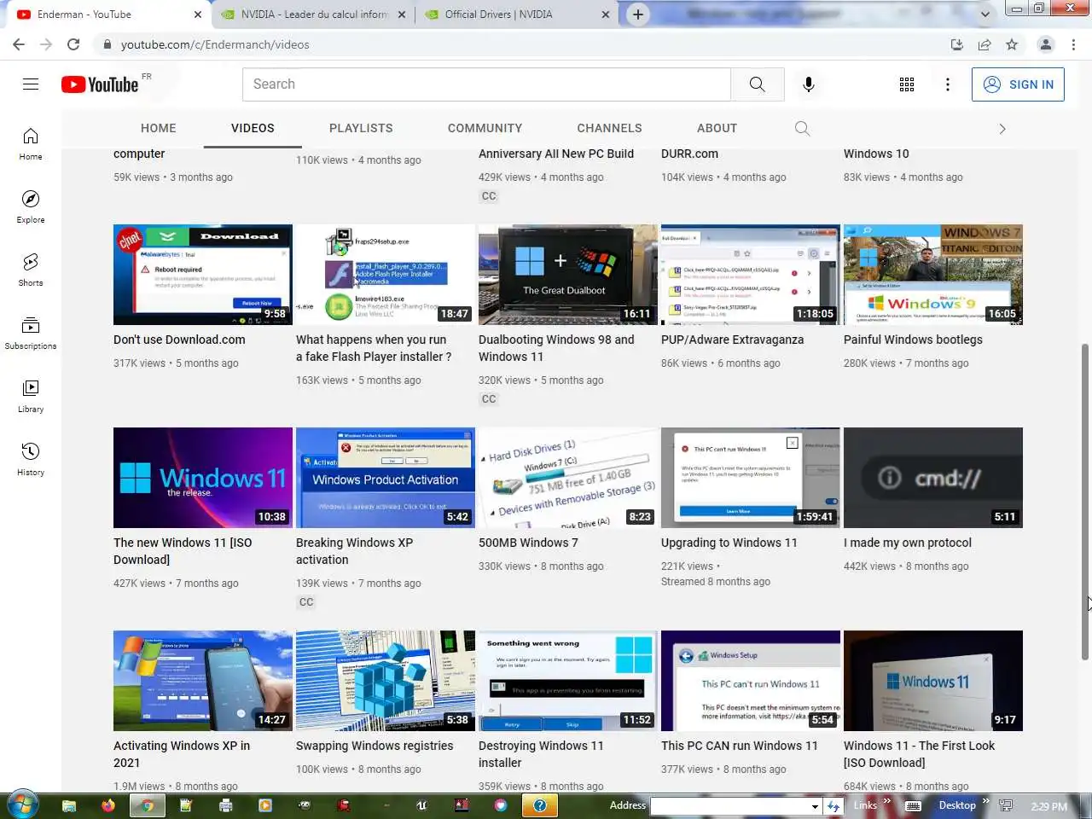Open a new browser tab
Screen dimensions: 1092x819
pos(638,15)
